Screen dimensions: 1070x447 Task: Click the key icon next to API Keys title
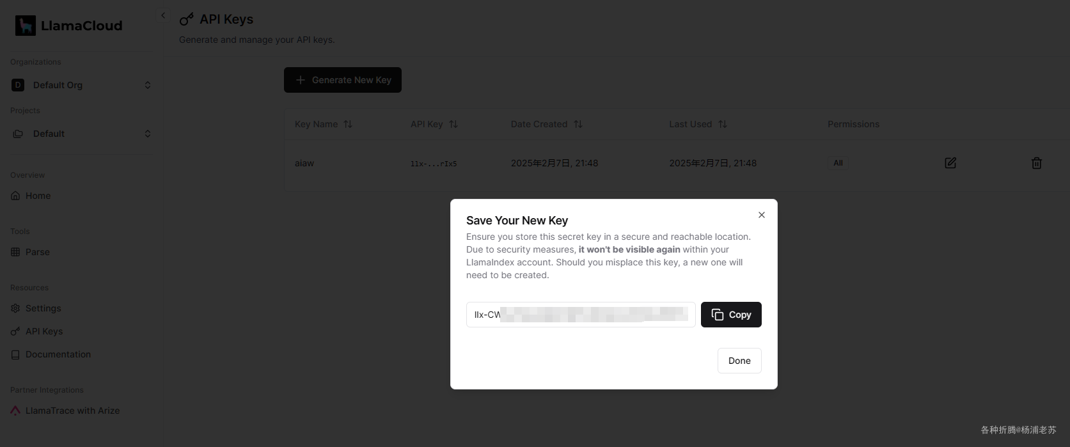(186, 20)
